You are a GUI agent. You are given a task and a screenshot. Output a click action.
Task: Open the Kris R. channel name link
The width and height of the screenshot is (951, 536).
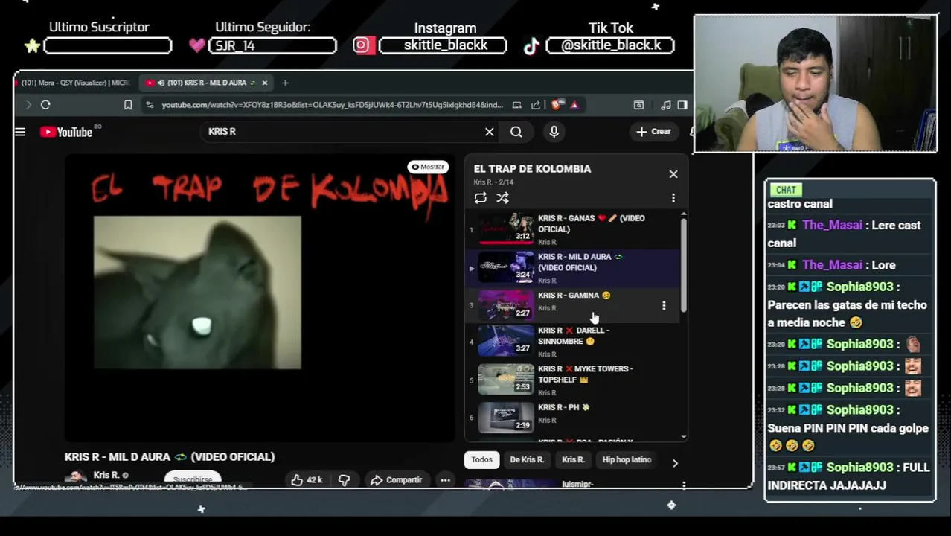click(106, 476)
